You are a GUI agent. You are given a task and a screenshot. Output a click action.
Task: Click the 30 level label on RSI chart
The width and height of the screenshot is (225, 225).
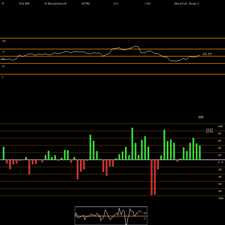(x=3, y=66)
